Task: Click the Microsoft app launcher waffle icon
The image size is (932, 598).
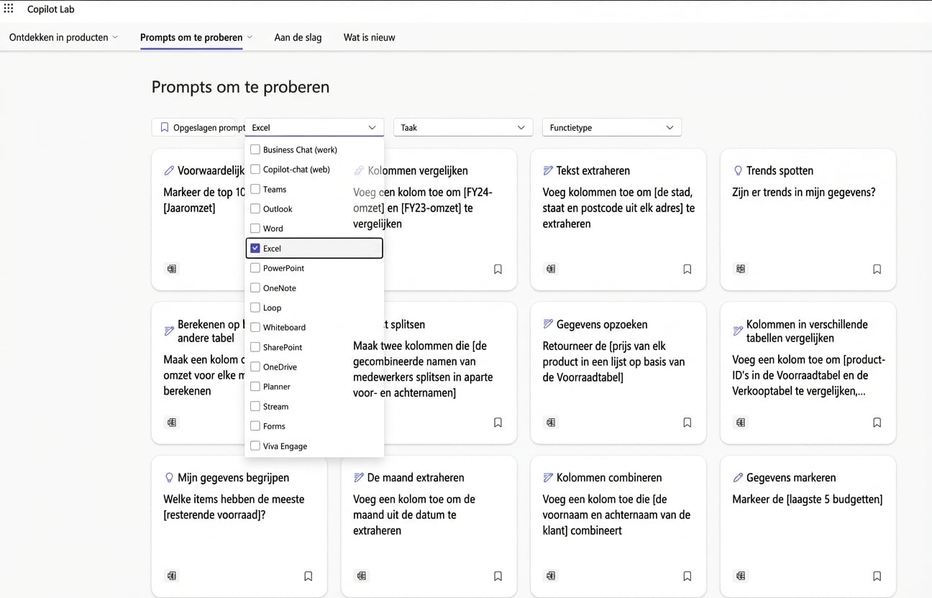Action: 10,9
